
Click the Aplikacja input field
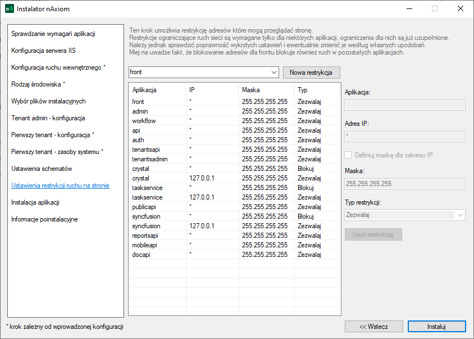click(405, 105)
